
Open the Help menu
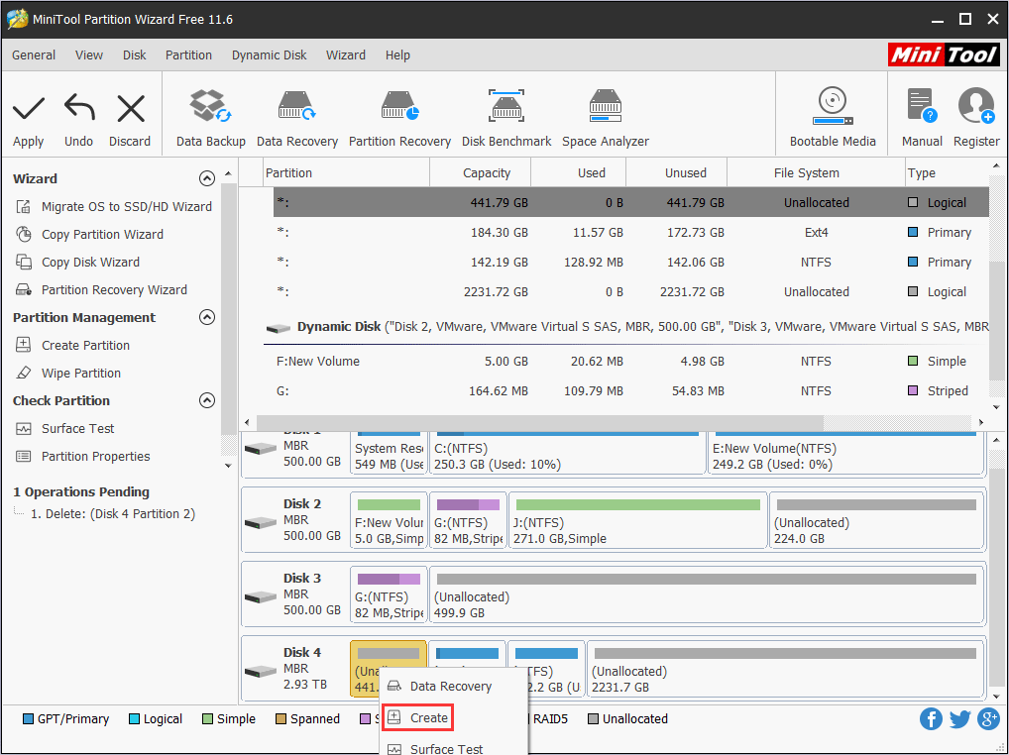pos(397,55)
